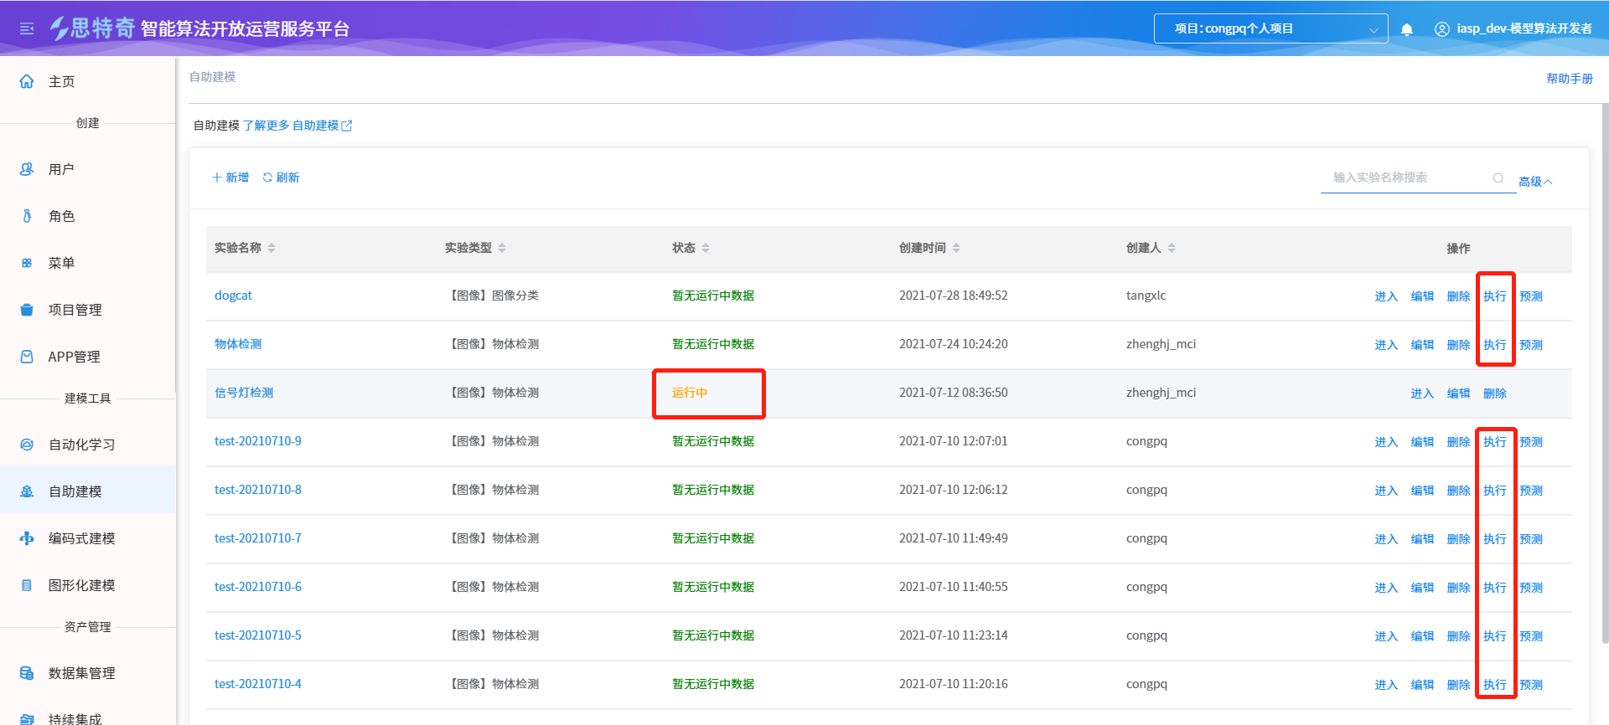The image size is (1609, 725).
Task: Open the 主页 menu item
Action: (62, 81)
